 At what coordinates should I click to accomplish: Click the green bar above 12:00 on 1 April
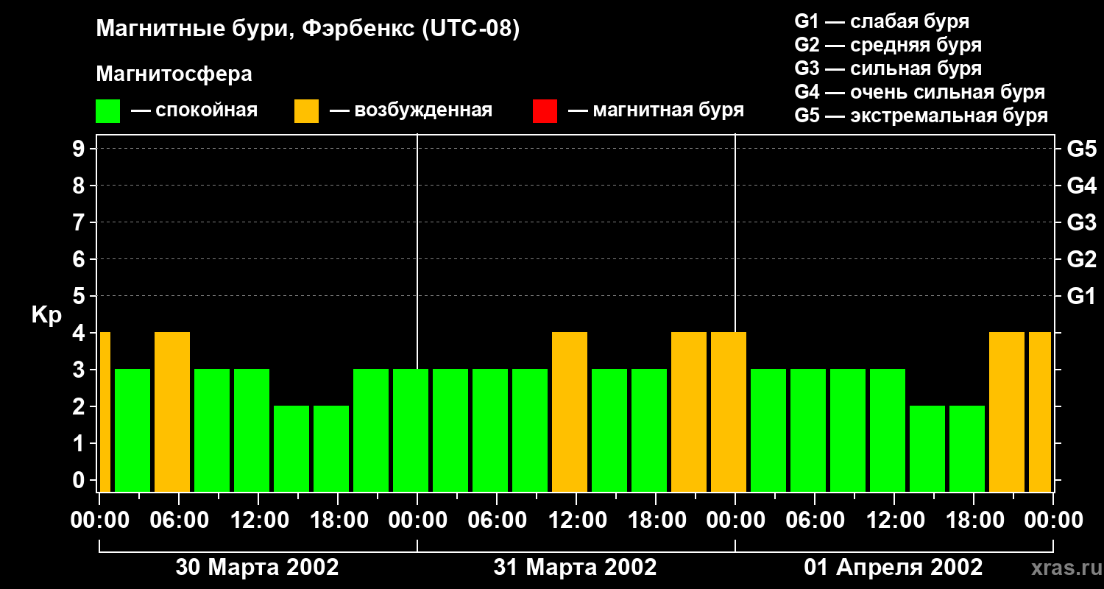(888, 430)
